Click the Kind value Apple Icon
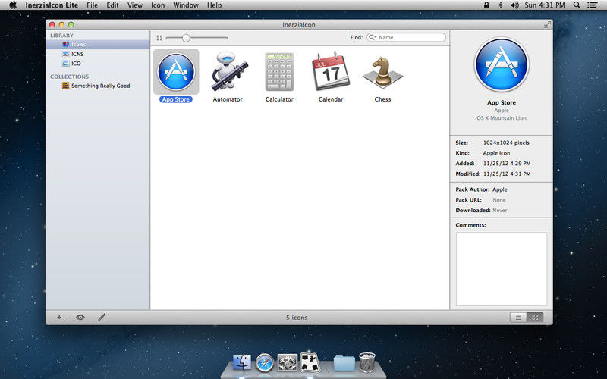 pyautogui.click(x=496, y=153)
